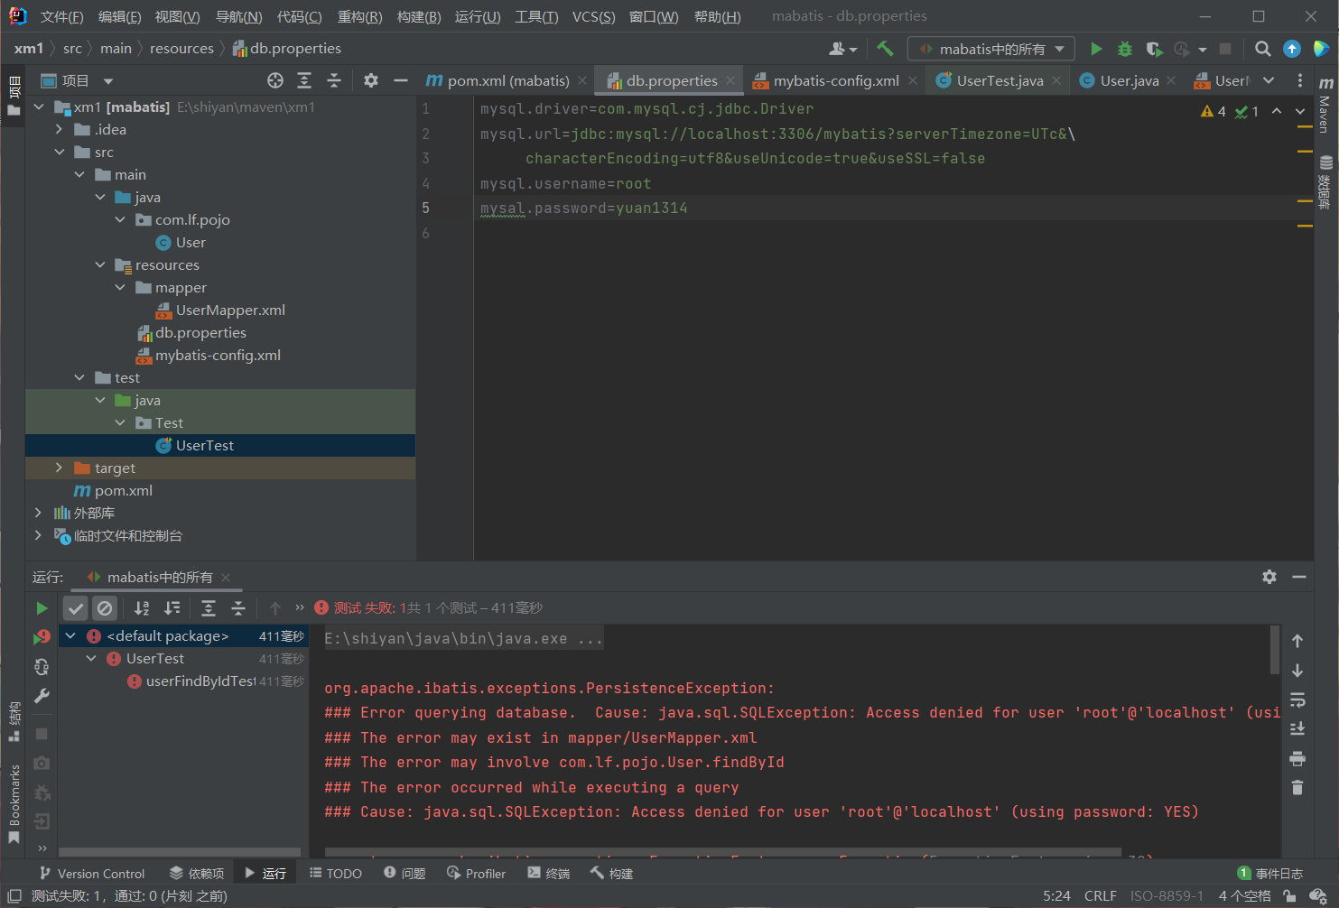Open the Maven side panel
The height and width of the screenshot is (908, 1339).
(x=1325, y=106)
